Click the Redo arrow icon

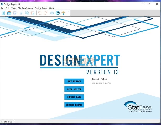click(45, 13)
